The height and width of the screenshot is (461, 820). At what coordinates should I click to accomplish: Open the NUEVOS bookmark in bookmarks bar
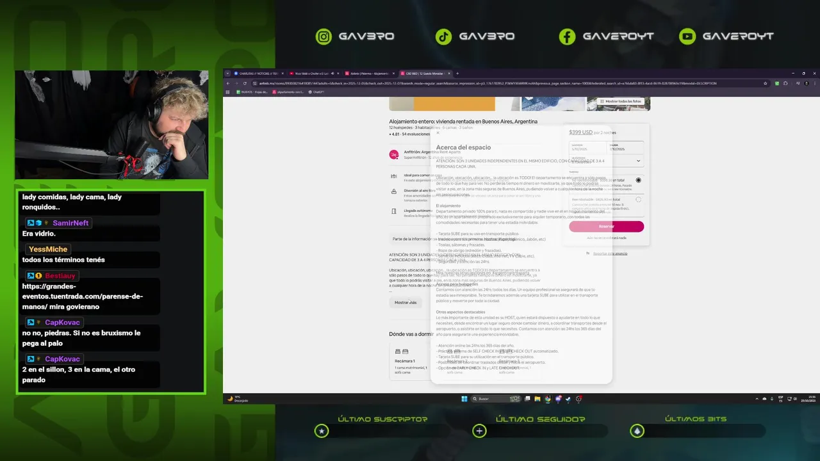[252, 92]
